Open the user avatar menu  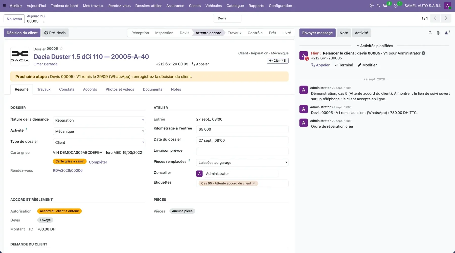[447, 6]
